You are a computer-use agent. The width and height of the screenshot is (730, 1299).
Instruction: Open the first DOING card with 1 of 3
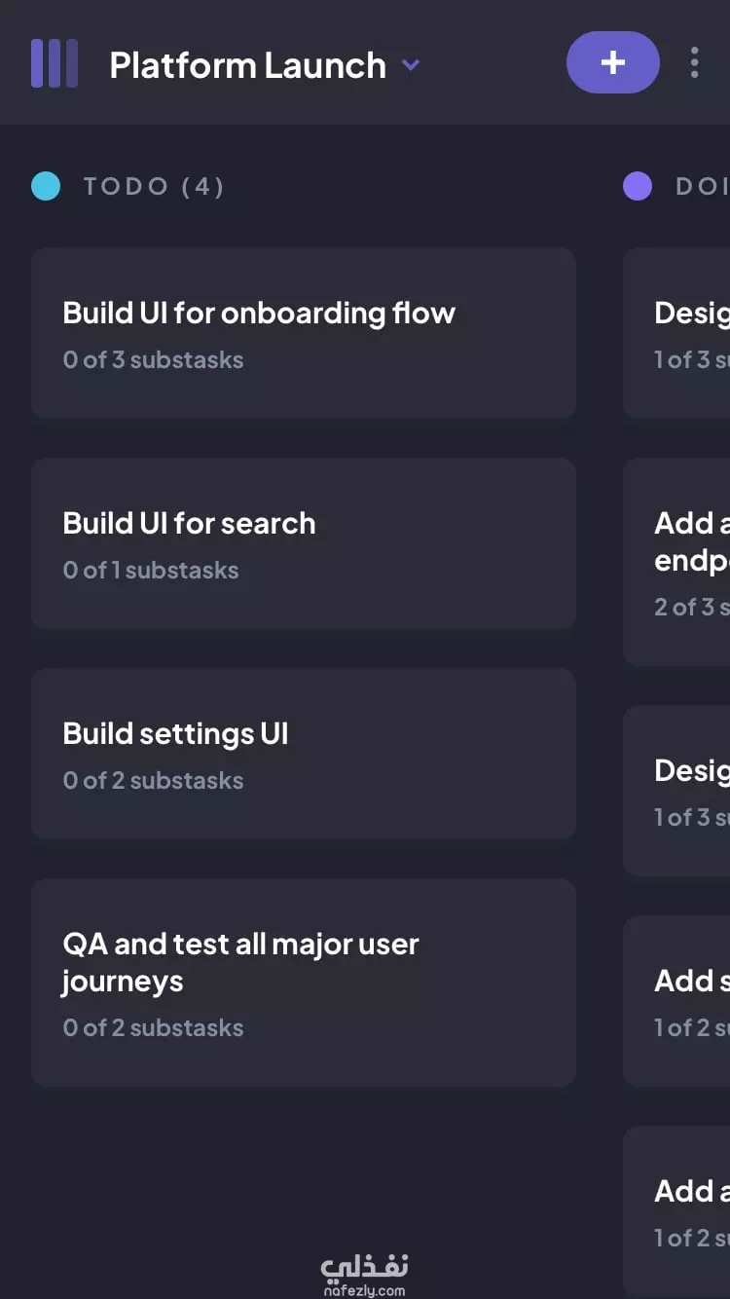click(676, 333)
